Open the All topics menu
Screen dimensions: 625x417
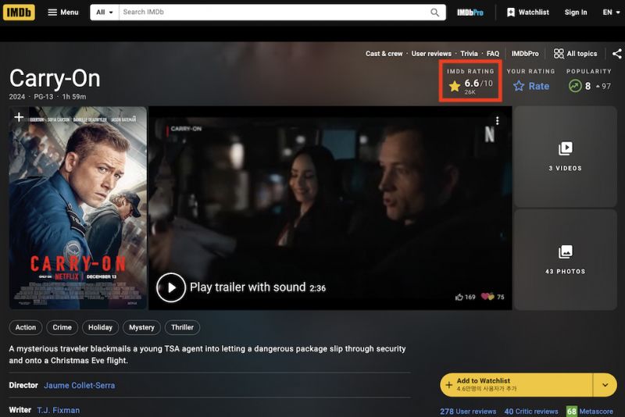pos(575,54)
